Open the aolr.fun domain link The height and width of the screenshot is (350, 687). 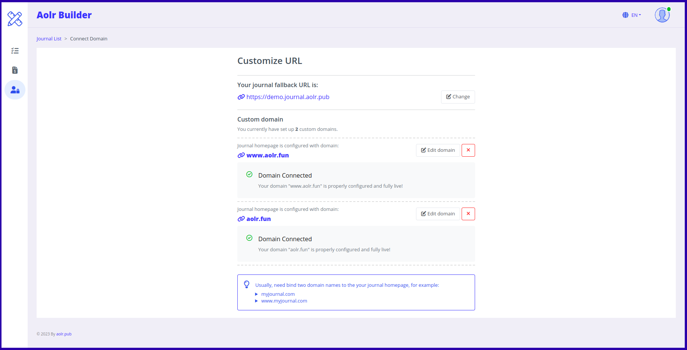pyautogui.click(x=259, y=219)
